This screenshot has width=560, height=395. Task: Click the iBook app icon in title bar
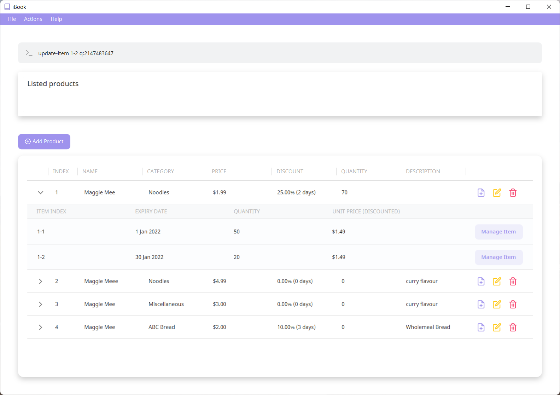coord(7,7)
